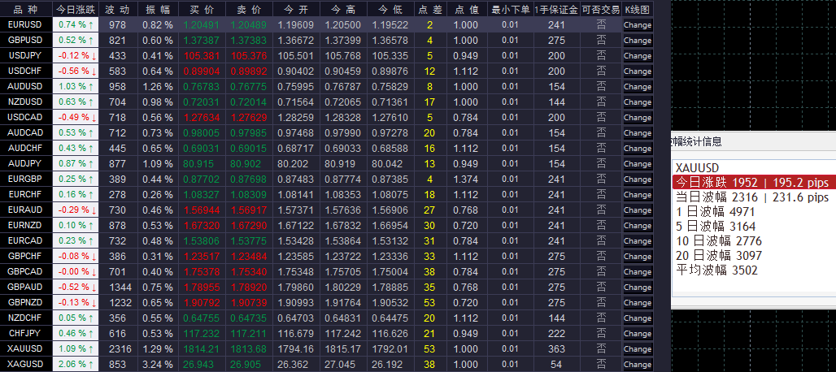Click the 幅统计信息 panel title
This screenshot has width=836, height=372.
(x=696, y=141)
